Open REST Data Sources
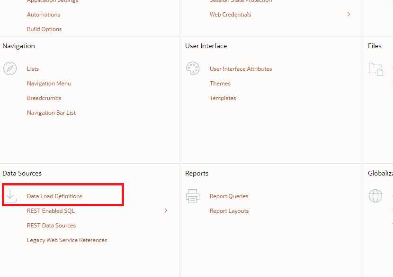Viewport: 393px width, 277px height. click(x=51, y=226)
